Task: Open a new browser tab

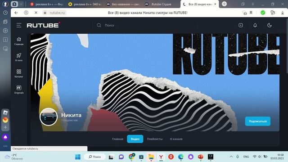Action: (x=224, y=4)
